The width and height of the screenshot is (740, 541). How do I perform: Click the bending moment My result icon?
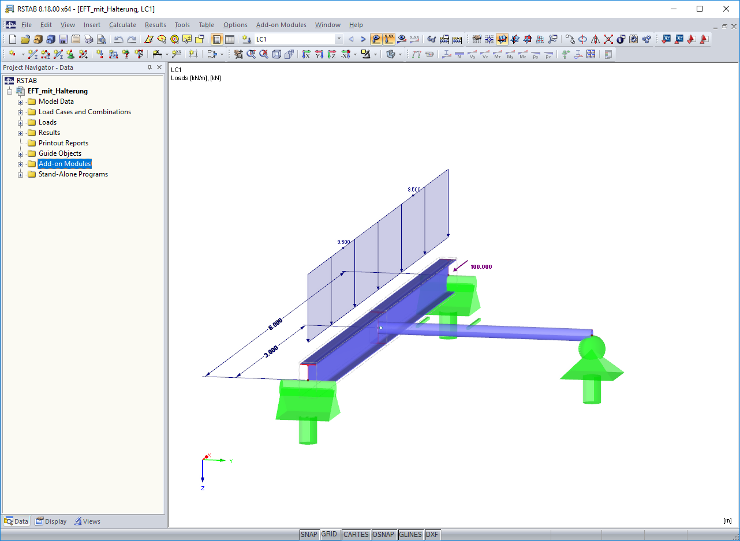point(510,54)
